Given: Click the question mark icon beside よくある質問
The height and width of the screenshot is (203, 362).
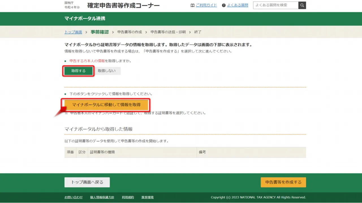Looking at the screenshot, I should (224, 5).
